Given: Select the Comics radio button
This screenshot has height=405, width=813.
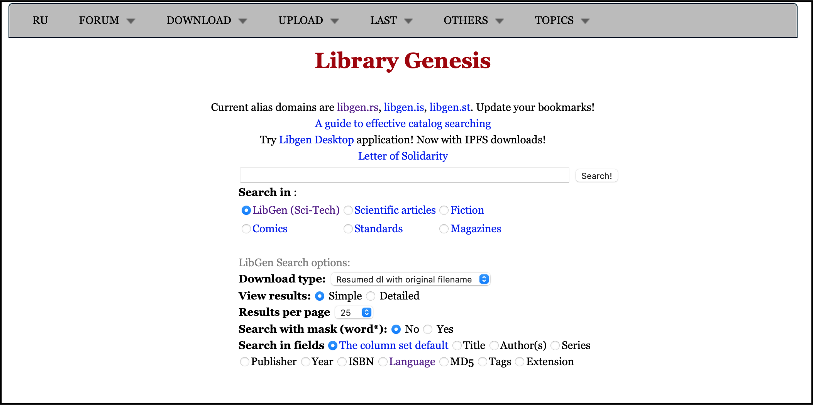Looking at the screenshot, I should 246,229.
